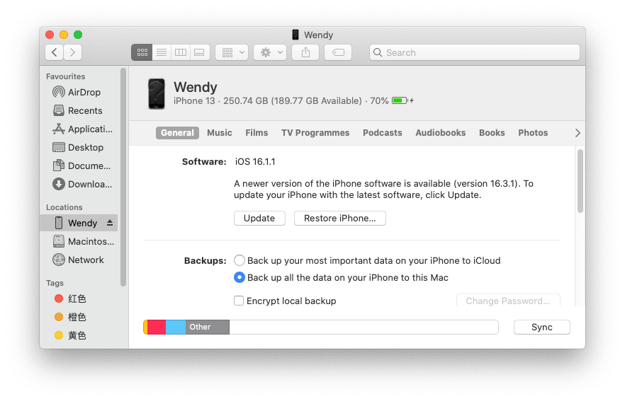The width and height of the screenshot is (625, 401).
Task: Switch to the Music tab
Action: tap(220, 133)
